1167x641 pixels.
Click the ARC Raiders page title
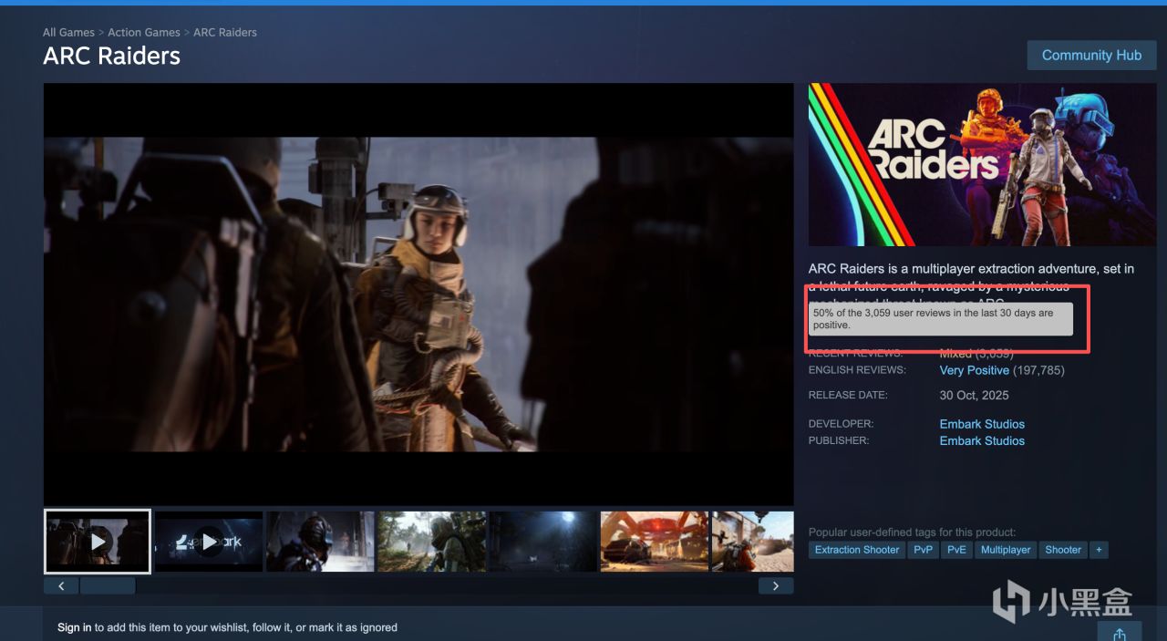pos(111,56)
